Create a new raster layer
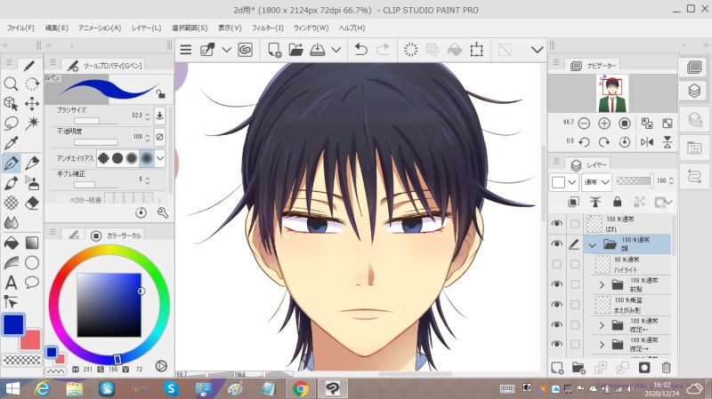The height and width of the screenshot is (399, 712). (557, 368)
